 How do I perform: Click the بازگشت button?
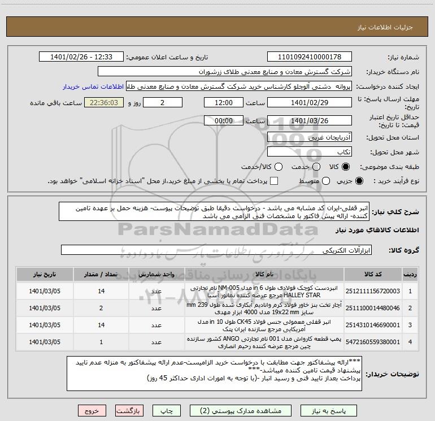coord(129,411)
